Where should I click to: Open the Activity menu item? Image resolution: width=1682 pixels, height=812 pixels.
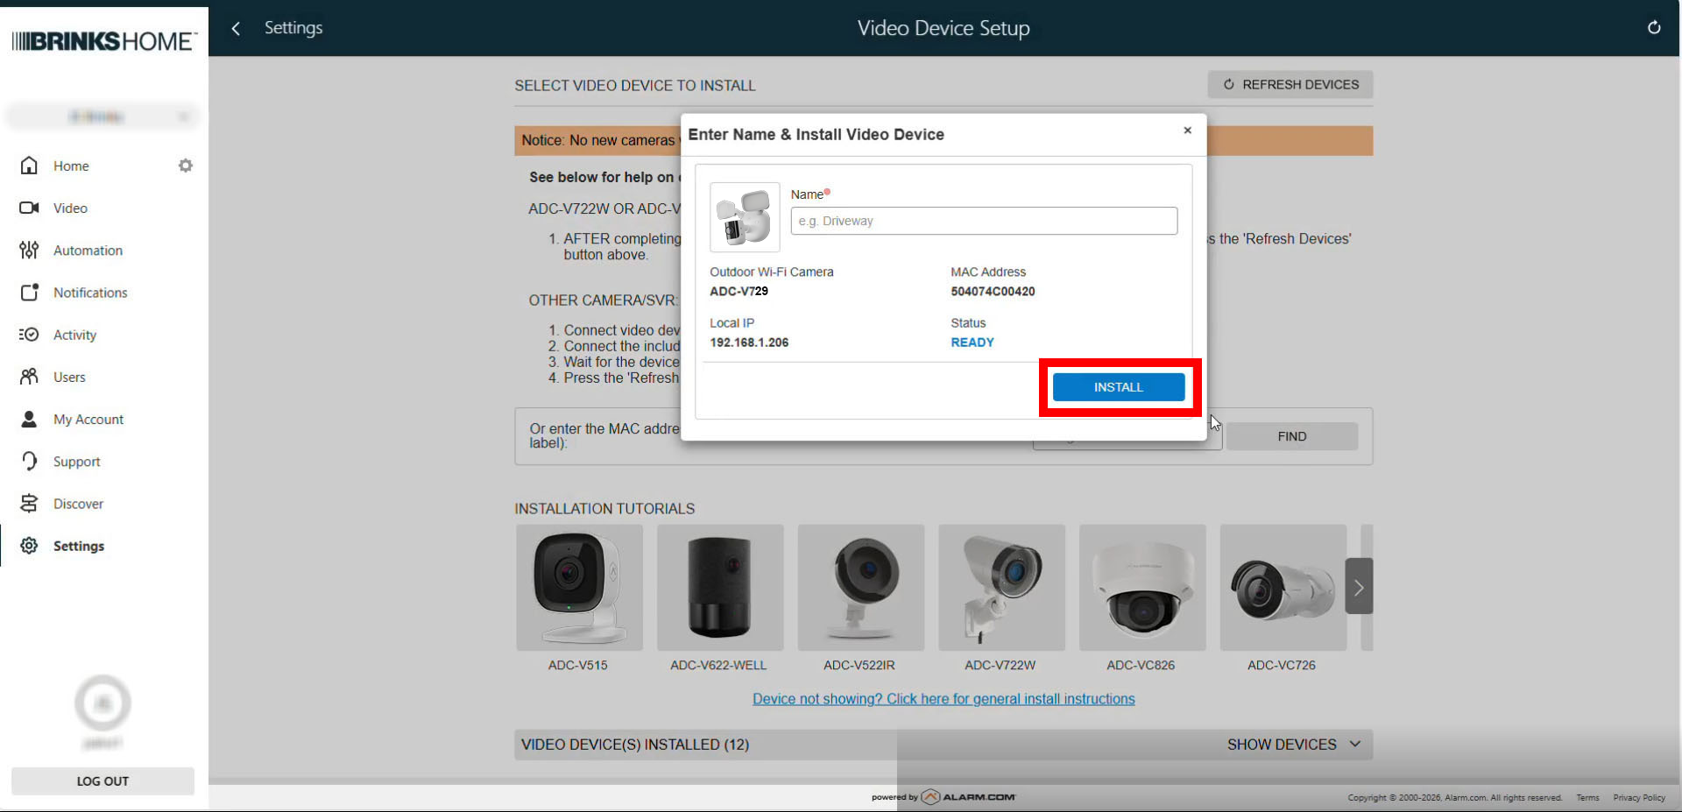(x=74, y=335)
